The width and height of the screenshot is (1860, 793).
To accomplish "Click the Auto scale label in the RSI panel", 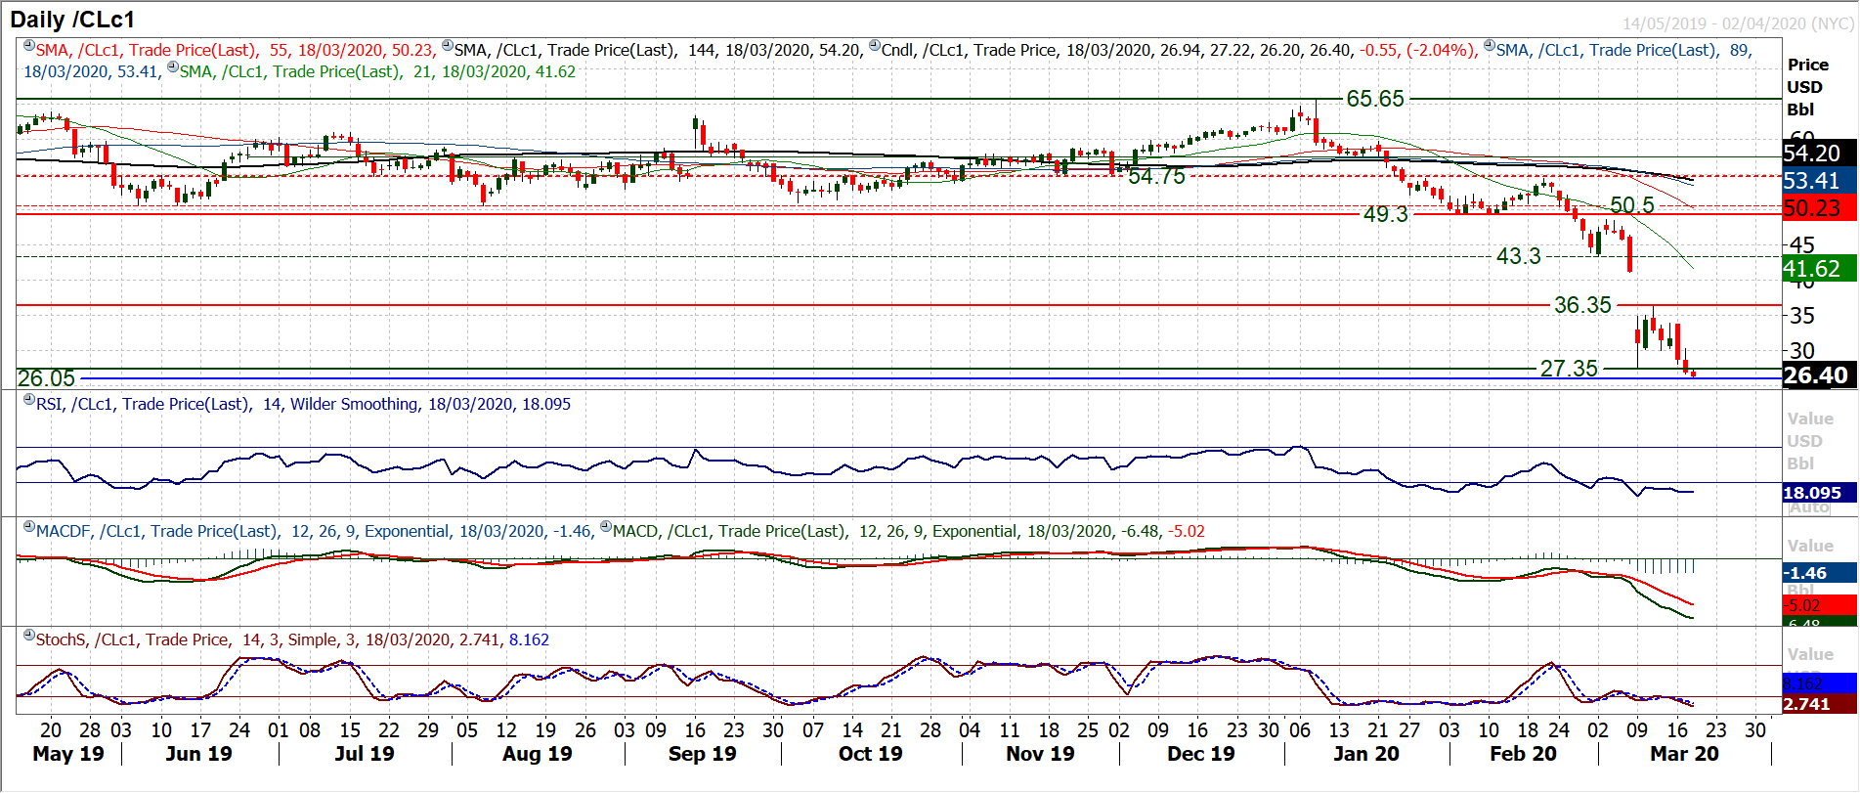I will pyautogui.click(x=1809, y=507).
